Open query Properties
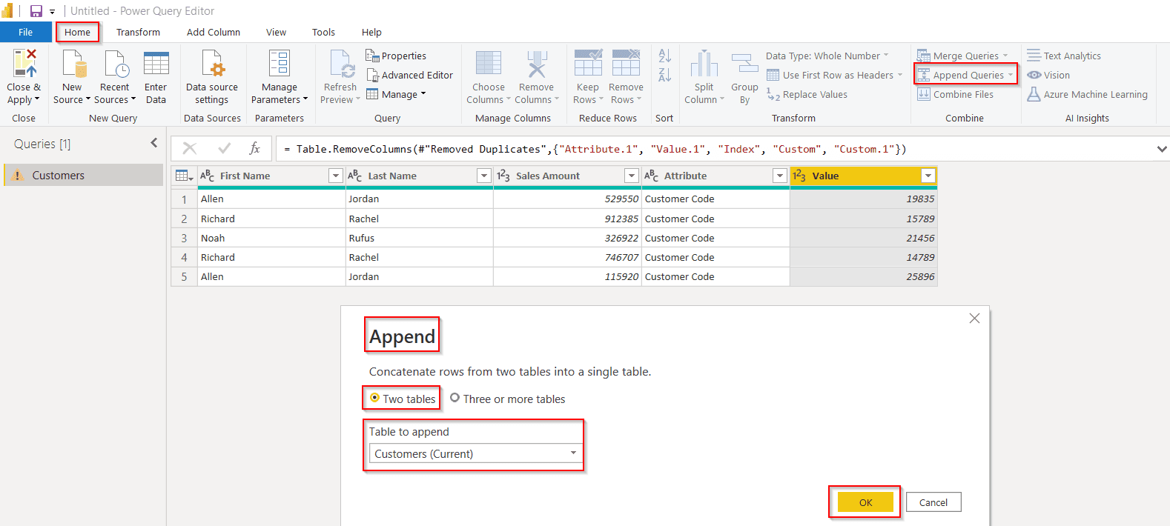Screen dimensions: 1170x526 tap(396, 56)
